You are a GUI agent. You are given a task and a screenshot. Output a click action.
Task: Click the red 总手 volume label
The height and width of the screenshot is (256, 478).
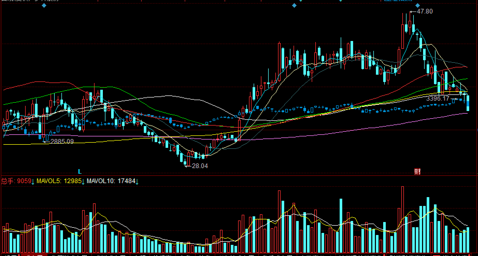point(8,181)
